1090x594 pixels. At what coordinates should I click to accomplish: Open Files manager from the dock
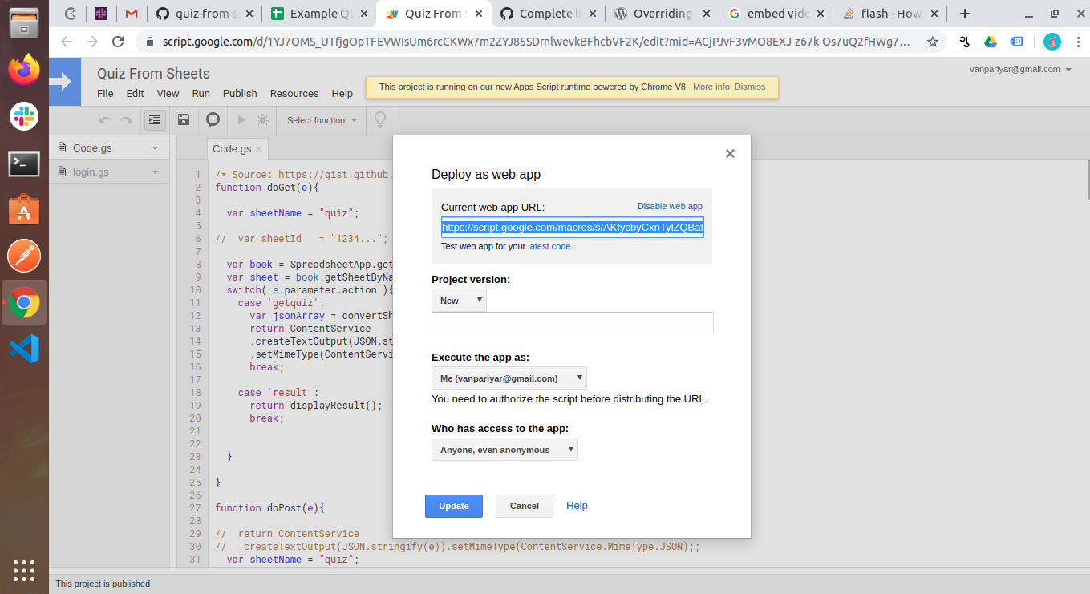24,22
